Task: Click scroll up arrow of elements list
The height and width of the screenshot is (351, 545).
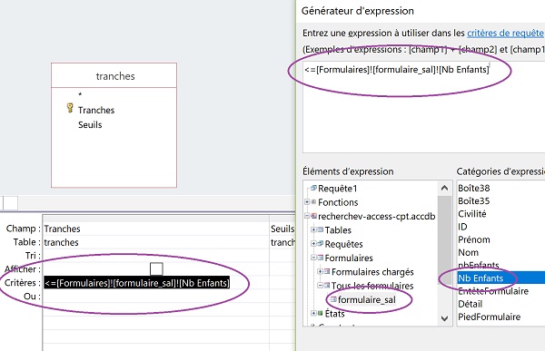Action: click(x=444, y=188)
